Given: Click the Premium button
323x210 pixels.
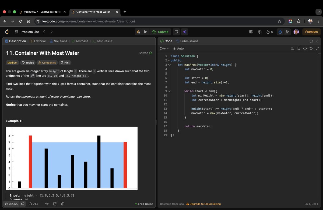Looking at the screenshot, I should pyautogui.click(x=311, y=32).
